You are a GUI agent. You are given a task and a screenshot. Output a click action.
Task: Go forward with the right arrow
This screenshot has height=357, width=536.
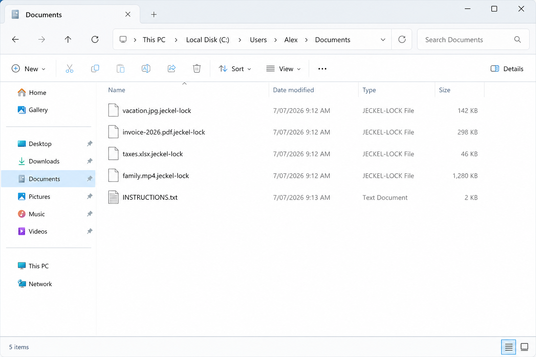point(42,39)
